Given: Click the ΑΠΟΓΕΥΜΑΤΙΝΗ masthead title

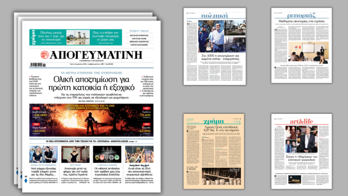Looking at the screenshot, I should click(x=96, y=55).
